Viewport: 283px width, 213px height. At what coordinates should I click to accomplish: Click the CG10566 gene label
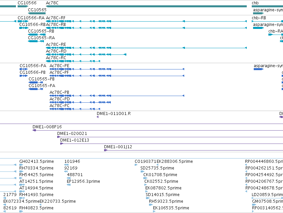coord(27,3)
